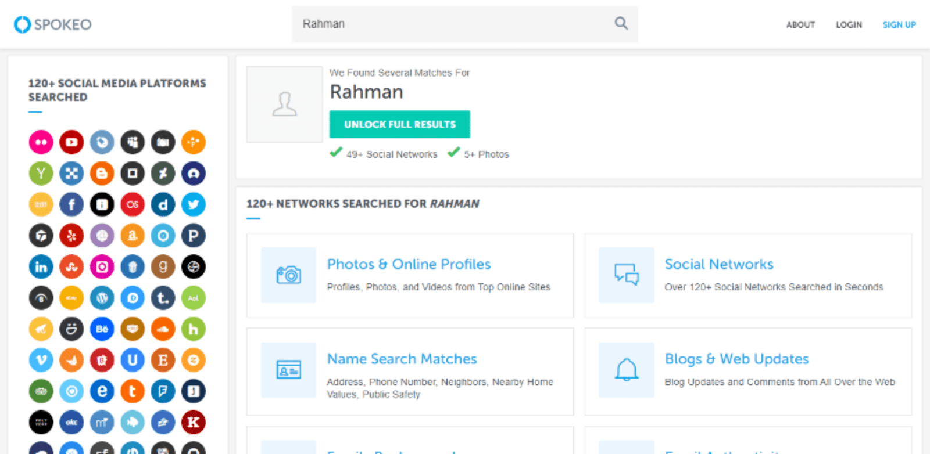
Task: Click SIGN UP in header
Action: coord(899,25)
